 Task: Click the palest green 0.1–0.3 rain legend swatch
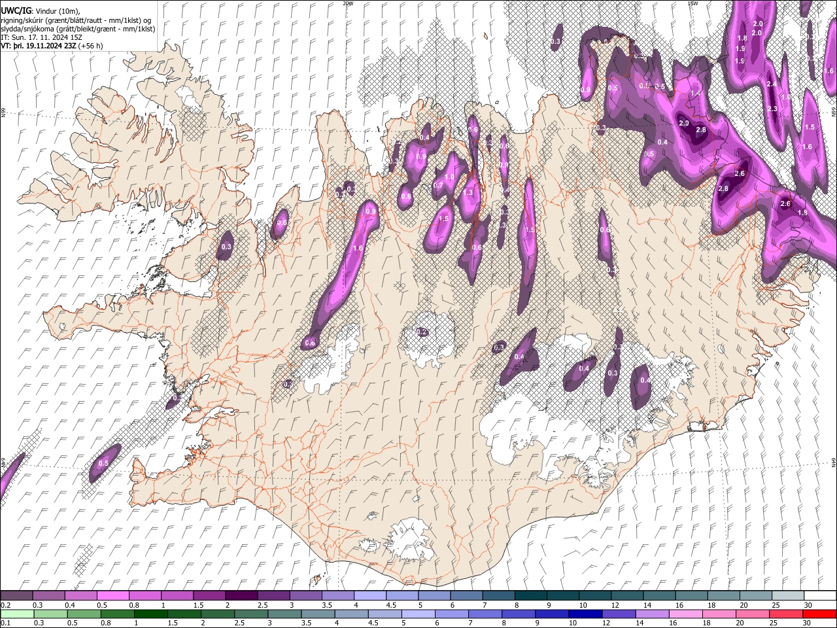pos(17,614)
